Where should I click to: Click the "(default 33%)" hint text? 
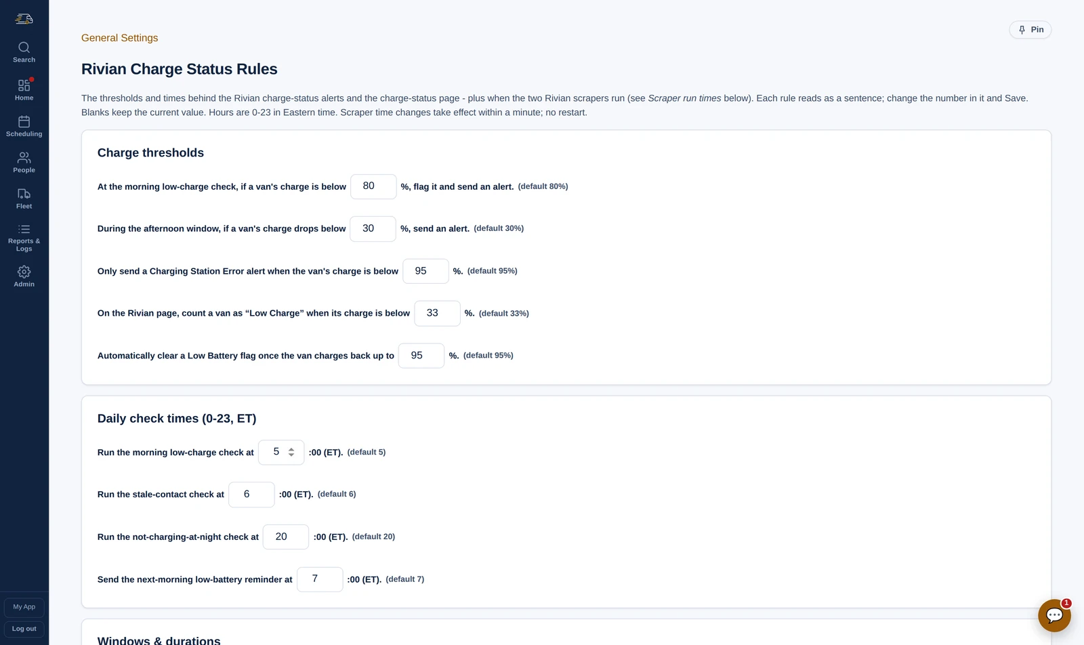coord(504,313)
